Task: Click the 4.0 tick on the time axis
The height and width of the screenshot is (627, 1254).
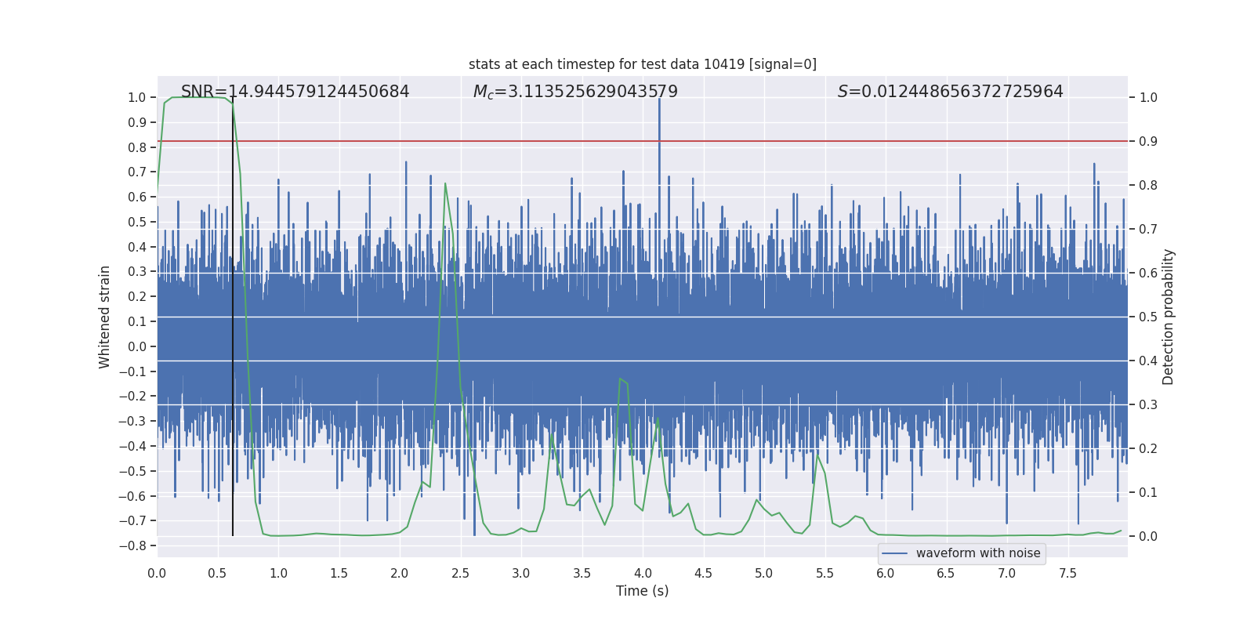Action: pyautogui.click(x=642, y=573)
